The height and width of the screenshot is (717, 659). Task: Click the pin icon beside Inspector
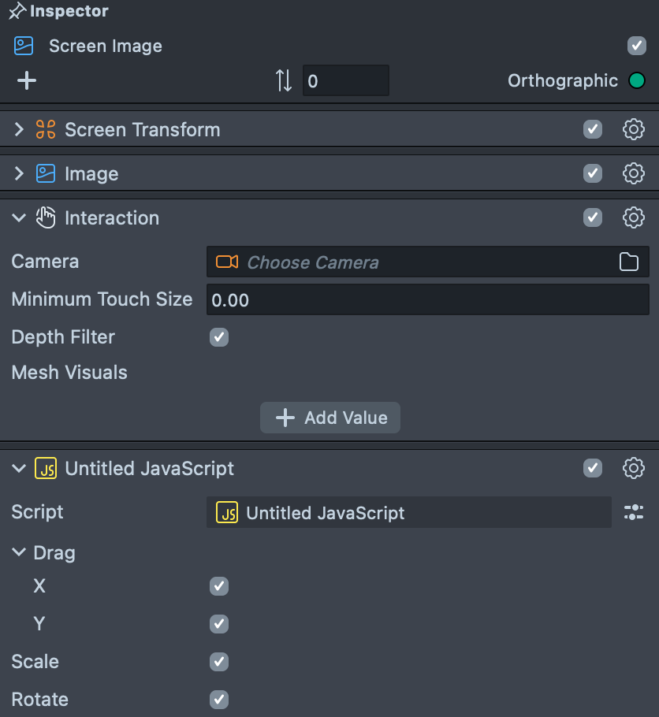coord(17,12)
